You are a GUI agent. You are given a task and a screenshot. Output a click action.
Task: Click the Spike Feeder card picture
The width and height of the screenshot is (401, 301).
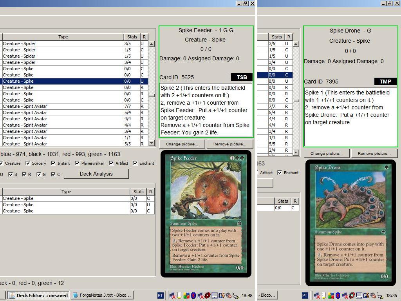[206, 214]
